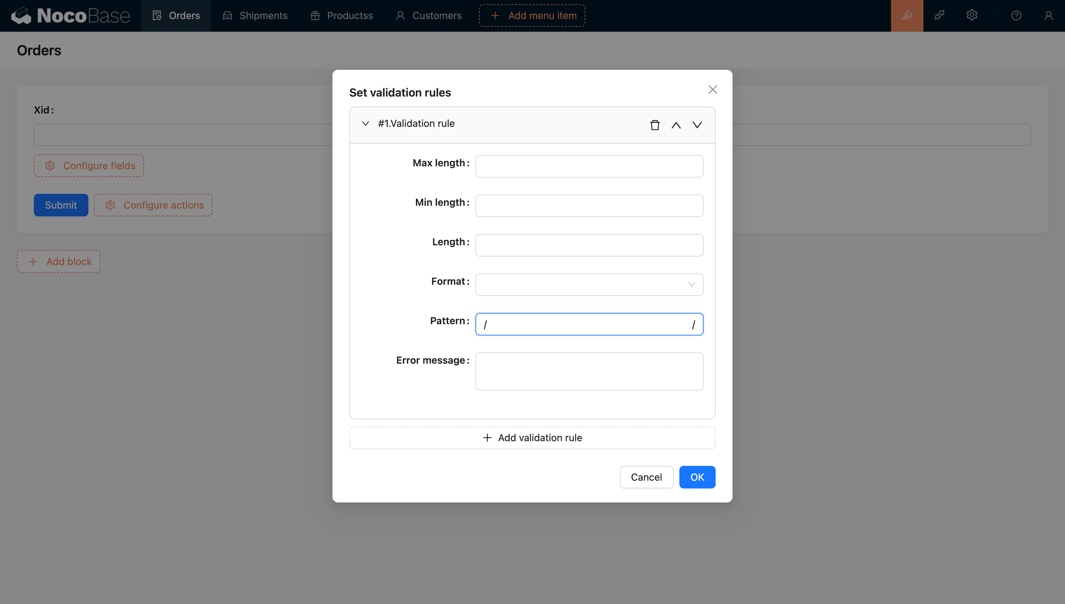Click the NocoBase logo
Image resolution: width=1065 pixels, height=604 pixels.
point(70,16)
